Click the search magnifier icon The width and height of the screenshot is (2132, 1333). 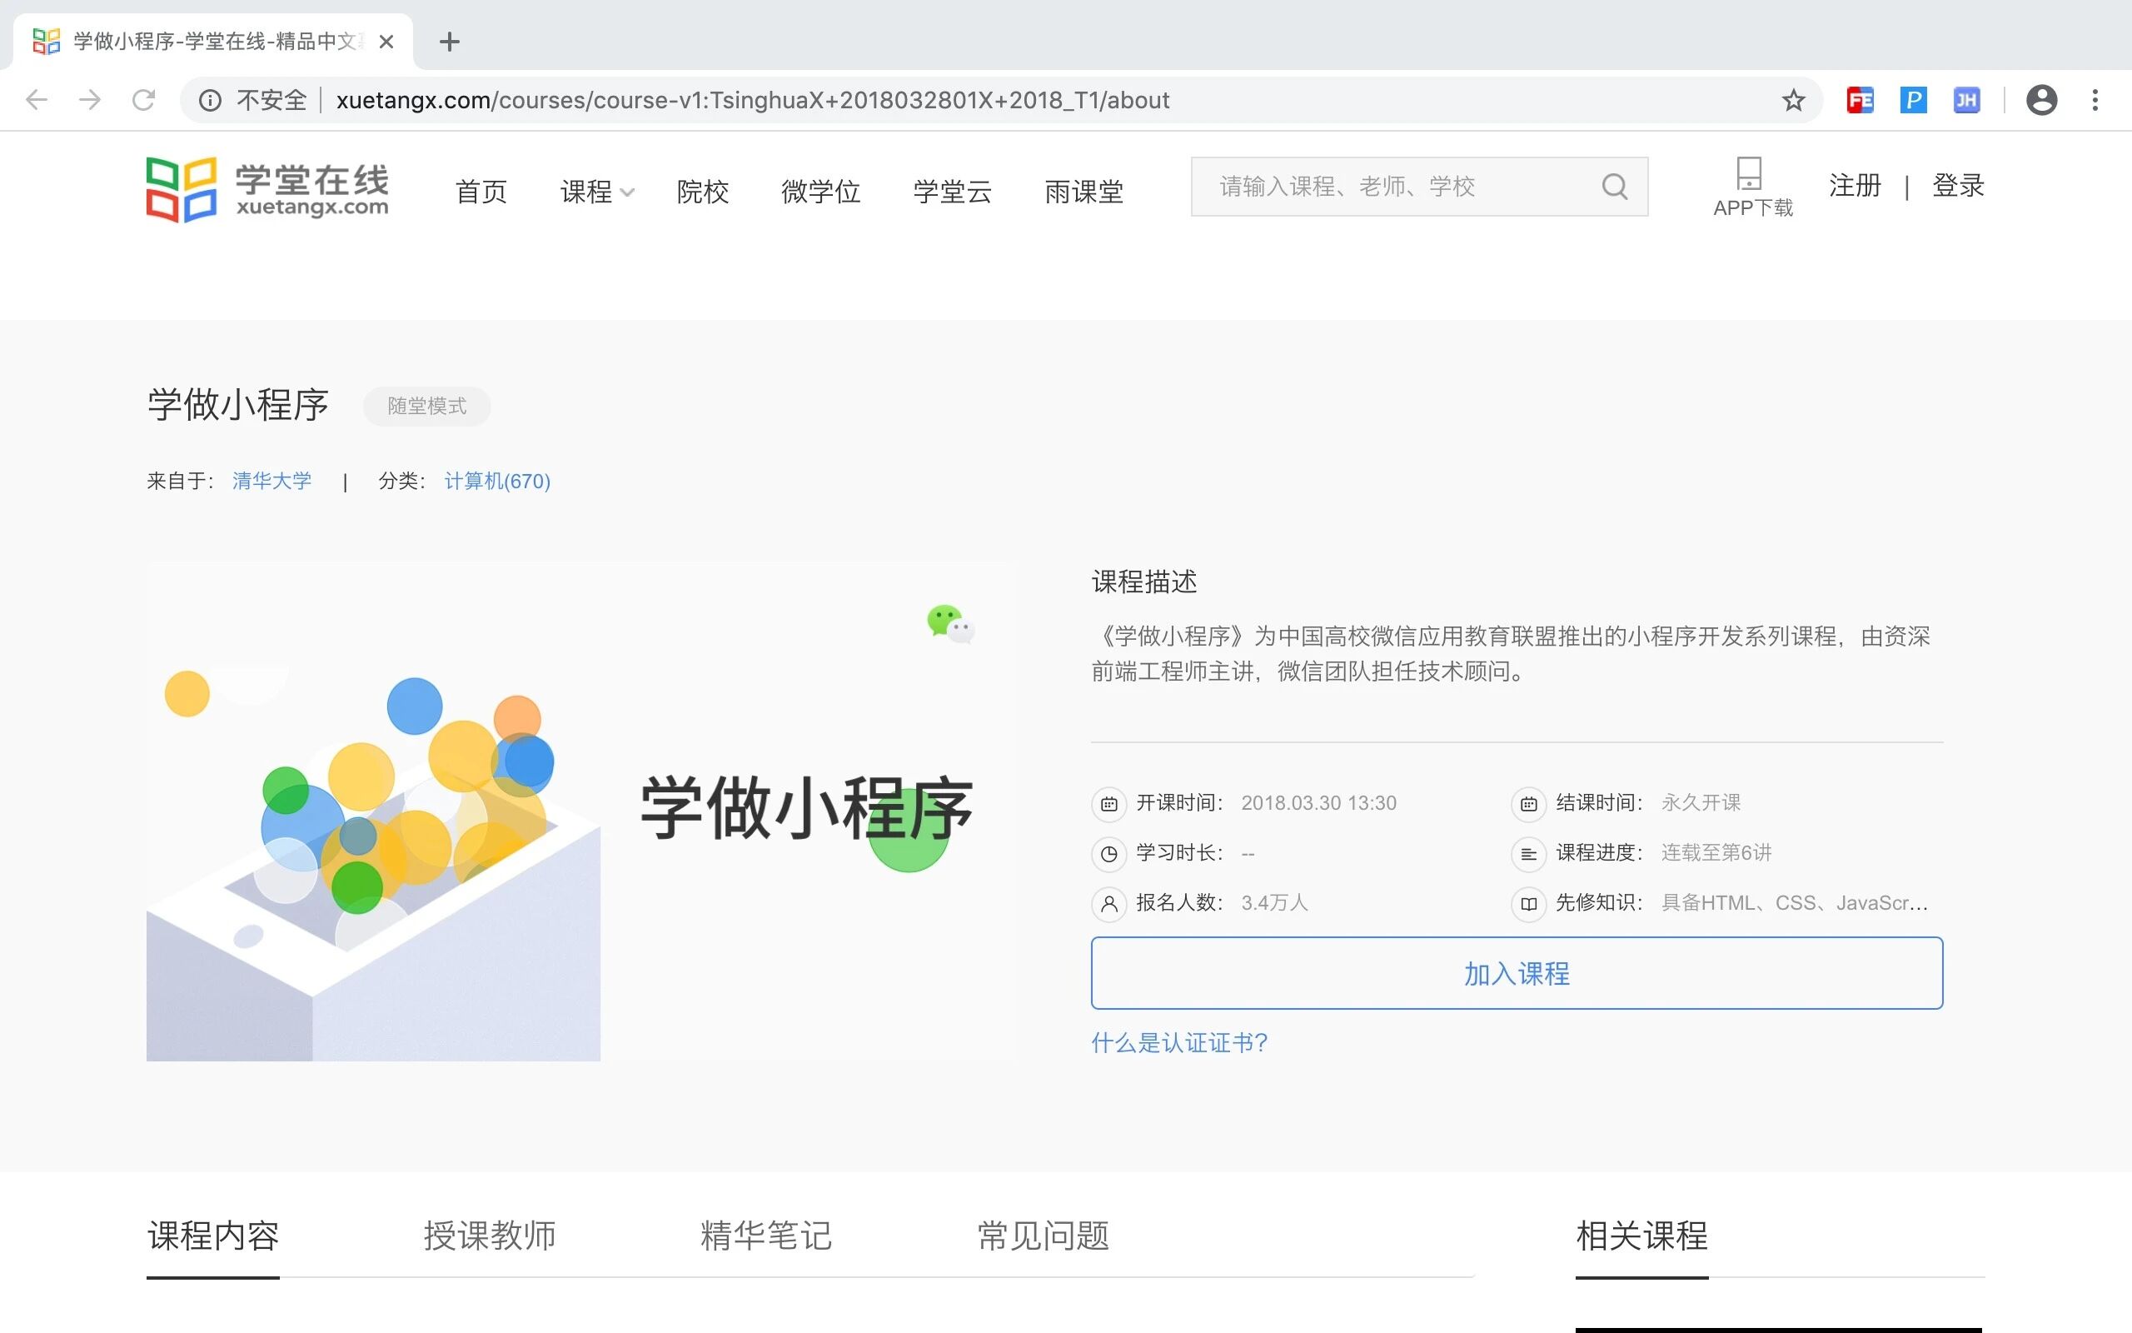1614,187
